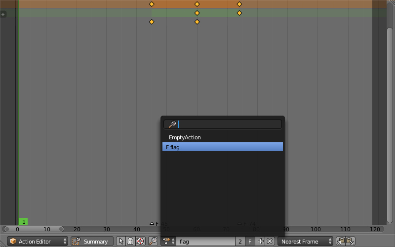Image resolution: width=395 pixels, height=247 pixels.
Task: Paste keyframes with the paste icon
Action: point(350,241)
